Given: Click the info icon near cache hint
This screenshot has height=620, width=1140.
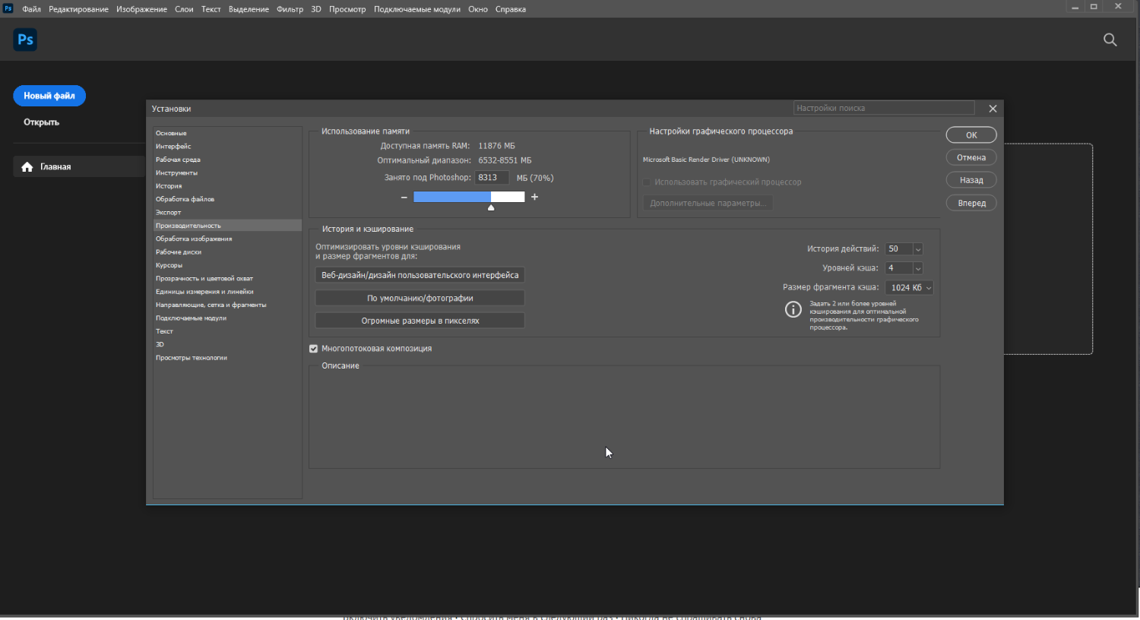Looking at the screenshot, I should pos(793,309).
